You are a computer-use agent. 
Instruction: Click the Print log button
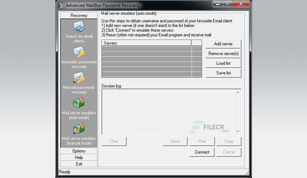pos(202,141)
